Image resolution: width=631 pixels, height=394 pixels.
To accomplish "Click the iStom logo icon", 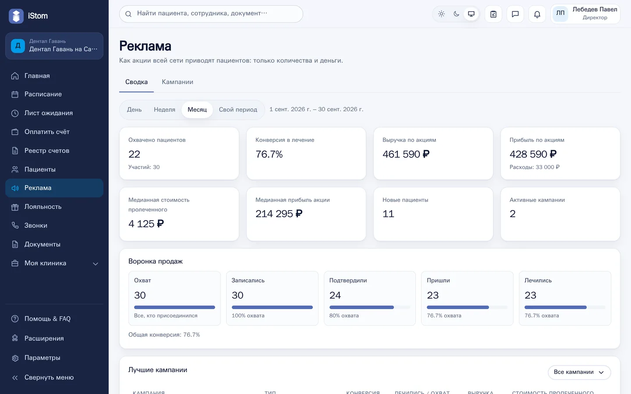I will [16, 16].
